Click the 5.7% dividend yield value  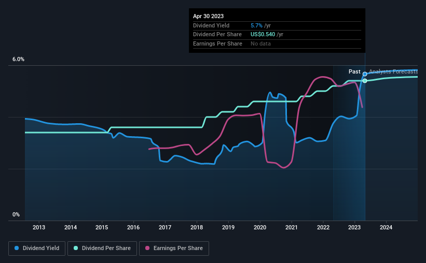click(256, 25)
